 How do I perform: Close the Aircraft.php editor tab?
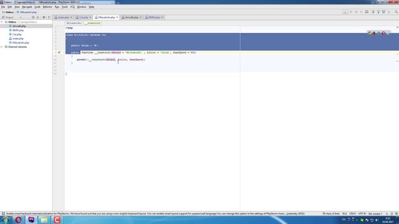click(x=140, y=17)
